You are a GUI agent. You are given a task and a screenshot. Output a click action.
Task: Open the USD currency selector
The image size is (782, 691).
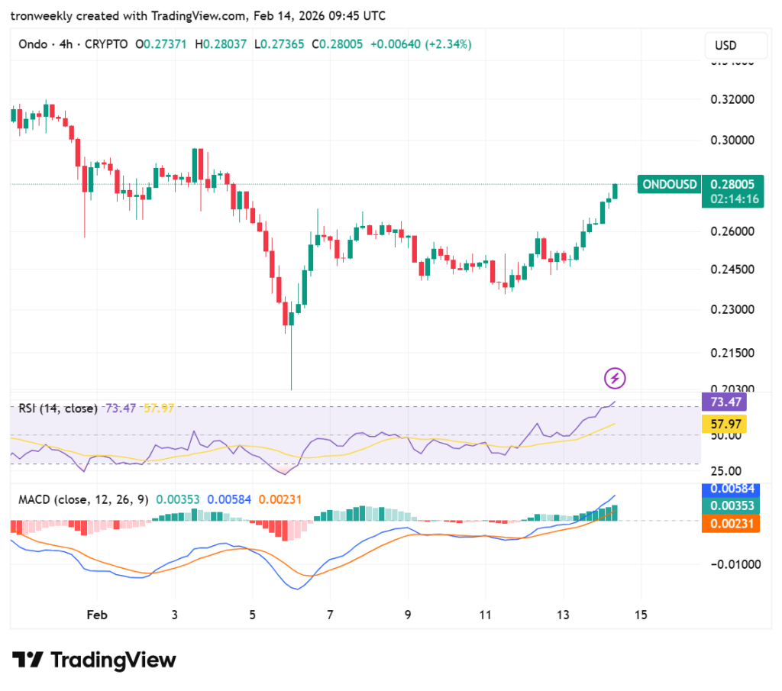[735, 45]
